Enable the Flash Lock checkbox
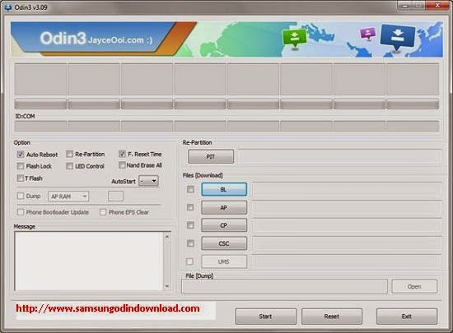453x333 pixels. 21,166
